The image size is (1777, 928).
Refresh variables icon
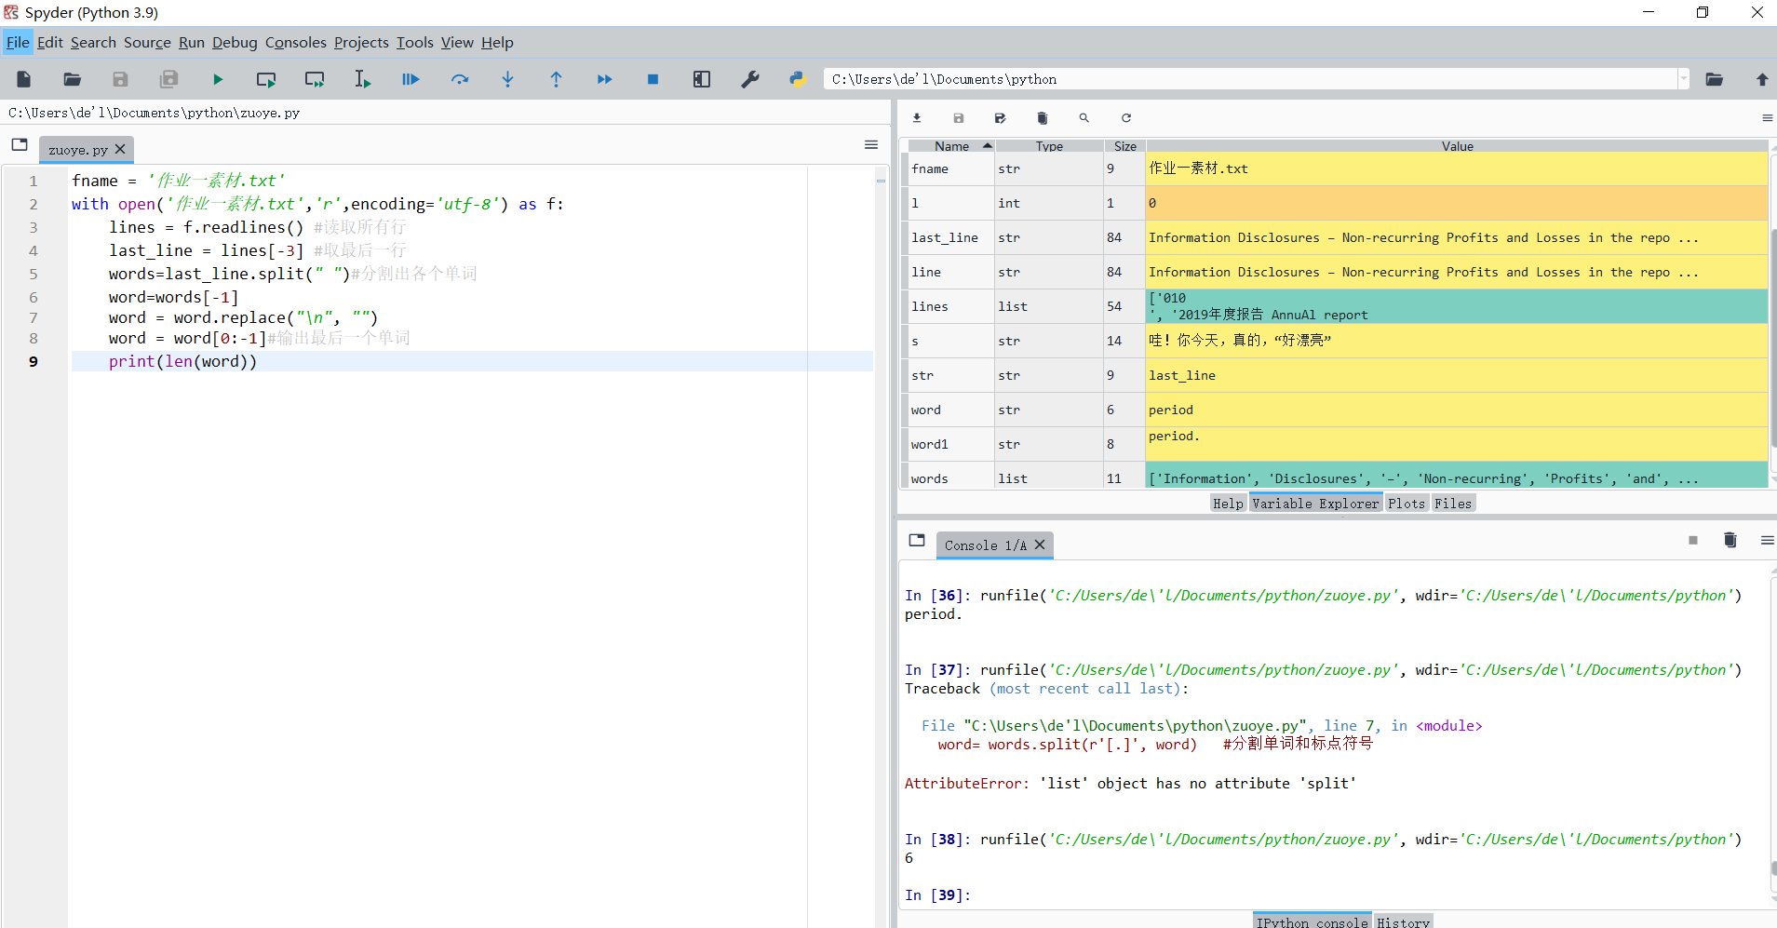[x=1126, y=118]
